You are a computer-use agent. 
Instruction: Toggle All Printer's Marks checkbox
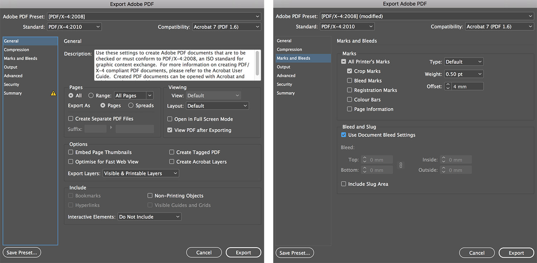344,62
